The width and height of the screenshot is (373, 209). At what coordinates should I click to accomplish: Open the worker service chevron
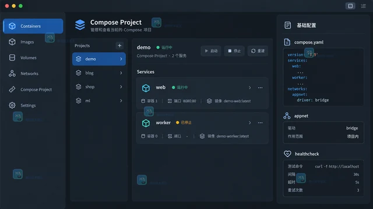click(249, 122)
